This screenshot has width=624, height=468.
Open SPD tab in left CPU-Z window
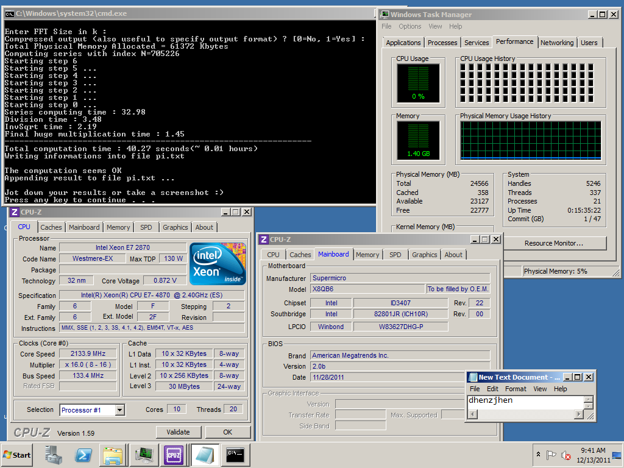click(x=146, y=227)
